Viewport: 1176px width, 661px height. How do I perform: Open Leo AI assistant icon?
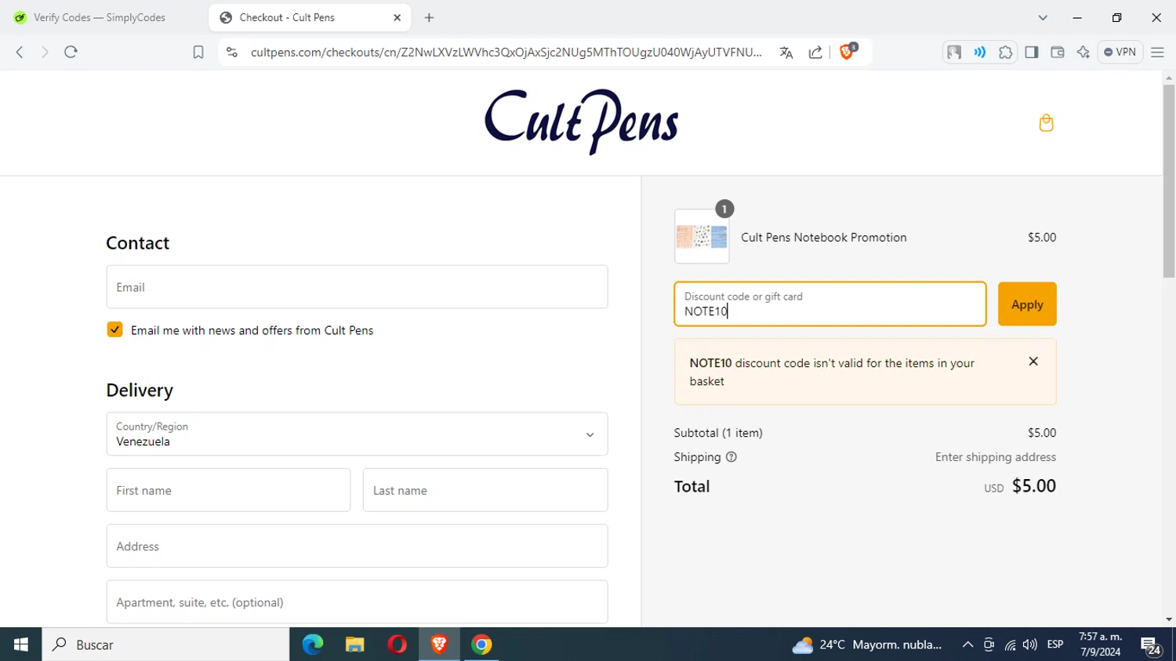[1083, 52]
